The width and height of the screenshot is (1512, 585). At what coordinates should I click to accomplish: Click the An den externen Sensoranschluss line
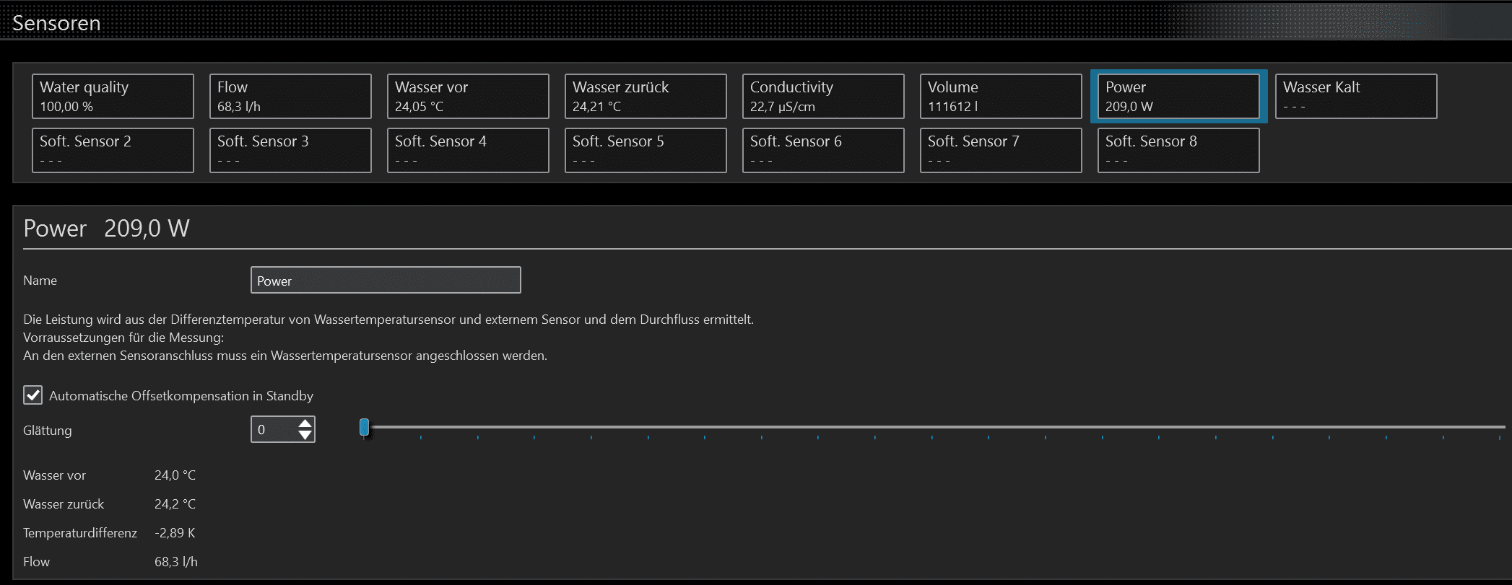(285, 356)
